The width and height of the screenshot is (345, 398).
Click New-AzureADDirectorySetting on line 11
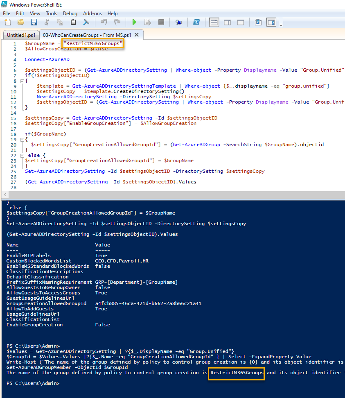[x=77, y=97]
